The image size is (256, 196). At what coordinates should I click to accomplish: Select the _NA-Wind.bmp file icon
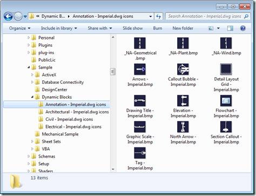[226, 43]
